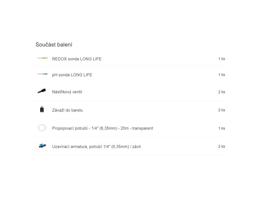Viewport: 272px width, 204px height.
Task: Open Propojovací potrubí 20m transparent link
Action: [x=103, y=128]
